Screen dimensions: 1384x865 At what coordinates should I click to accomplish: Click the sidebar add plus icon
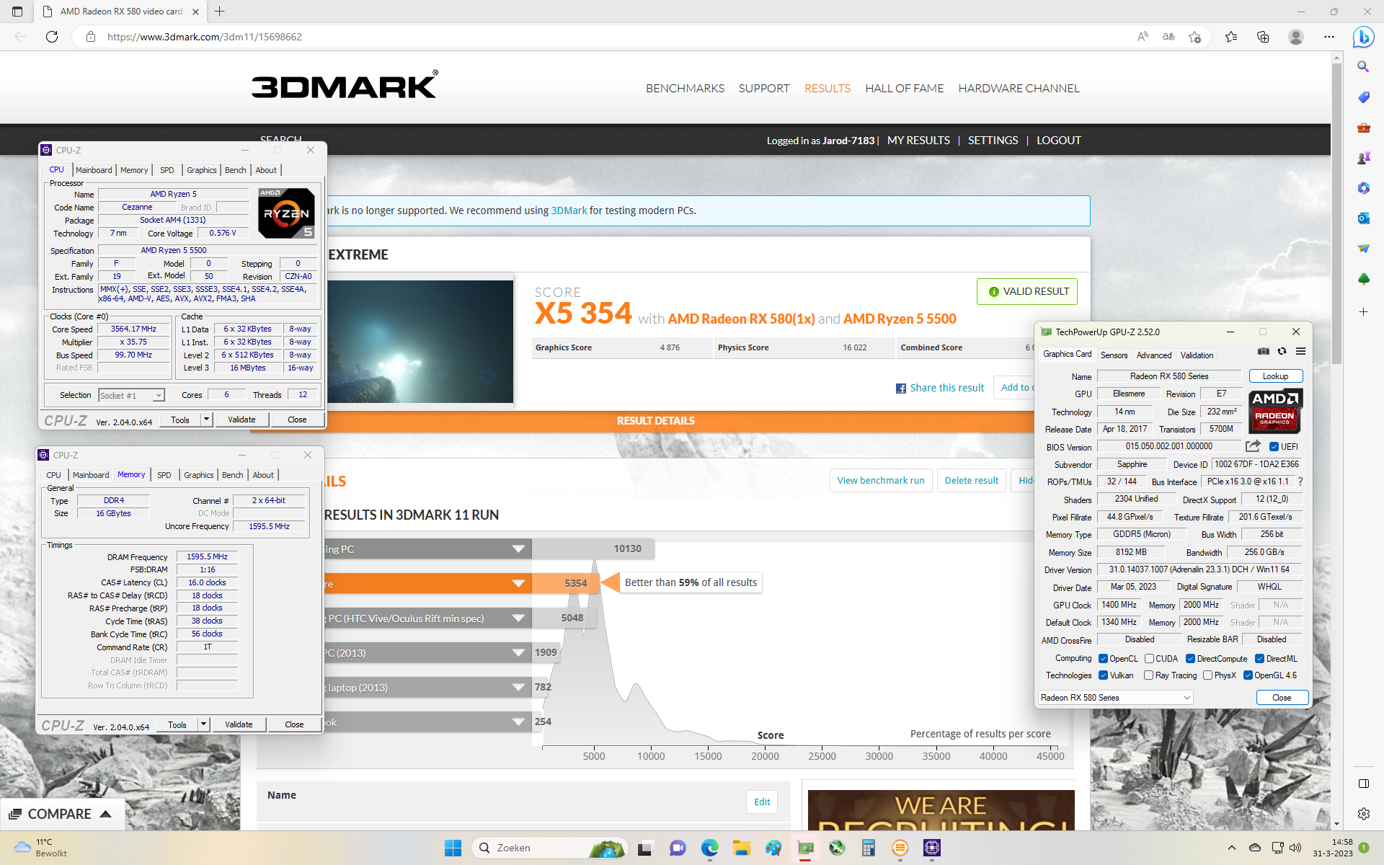(1363, 312)
